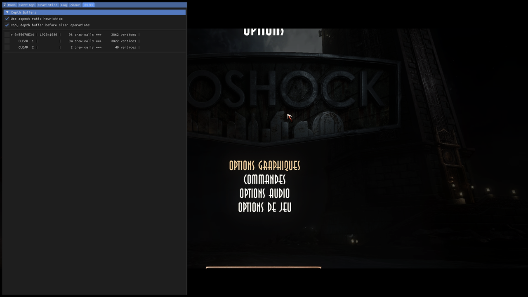Choose Options Audio from the menu

click(264, 194)
